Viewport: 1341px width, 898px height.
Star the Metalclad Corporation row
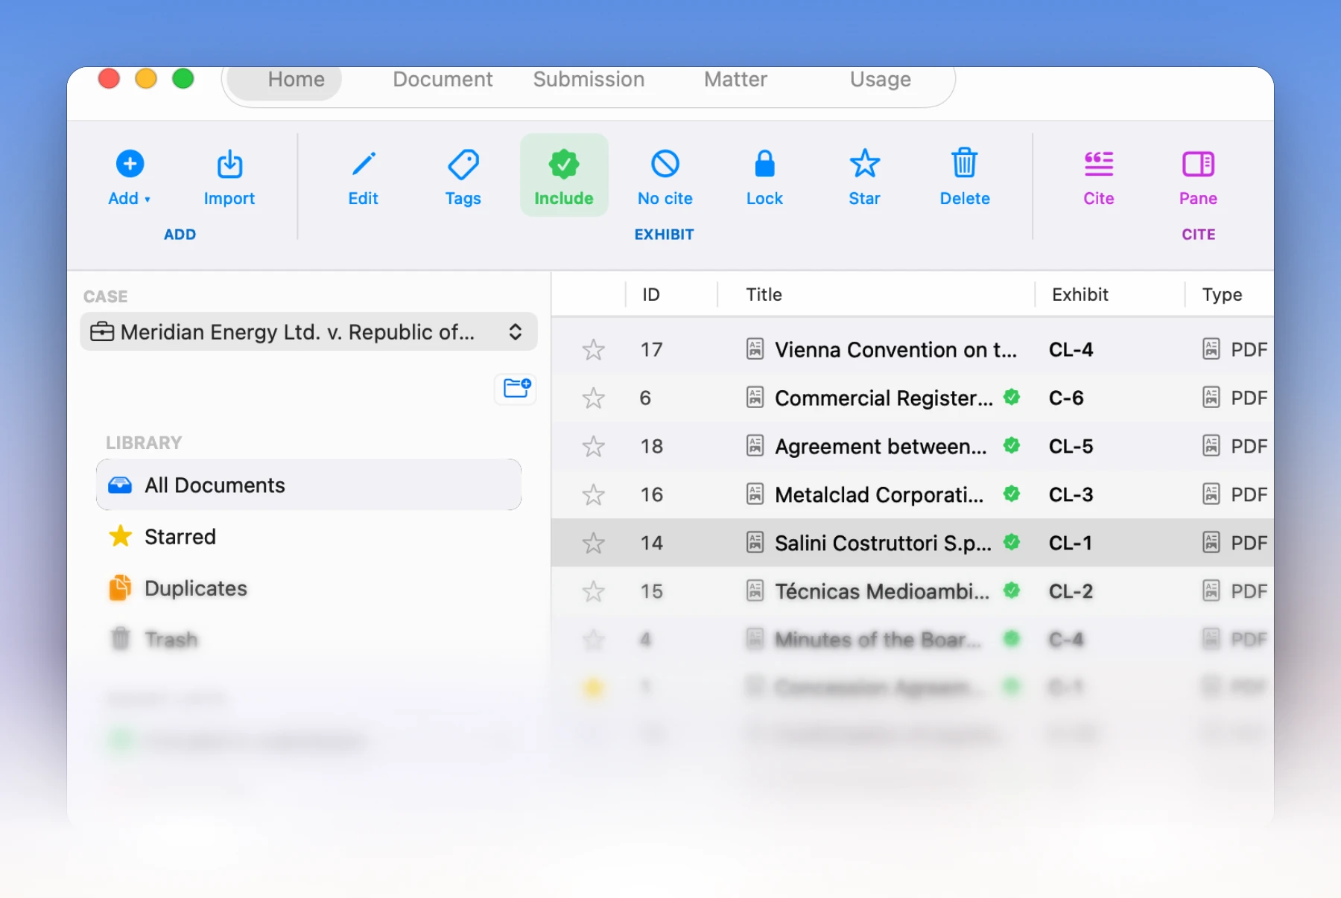click(594, 494)
